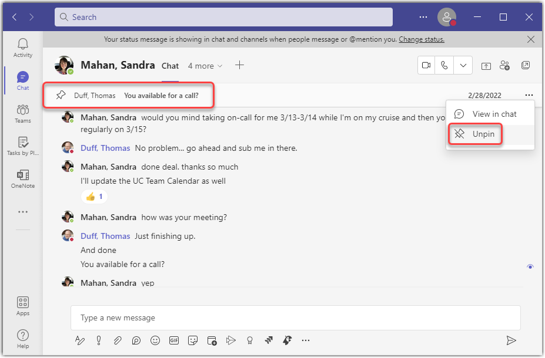Insert an emoji into the message
This screenshot has height=358, width=545.
pos(155,340)
